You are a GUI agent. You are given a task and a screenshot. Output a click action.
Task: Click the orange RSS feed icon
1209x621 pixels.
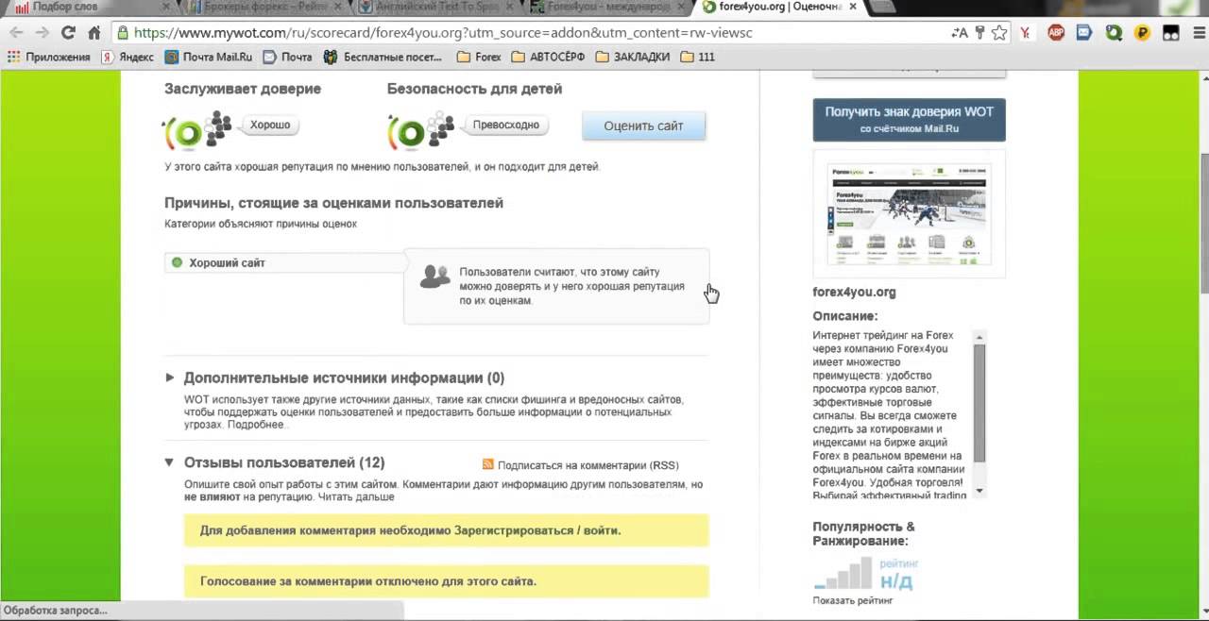tap(487, 464)
